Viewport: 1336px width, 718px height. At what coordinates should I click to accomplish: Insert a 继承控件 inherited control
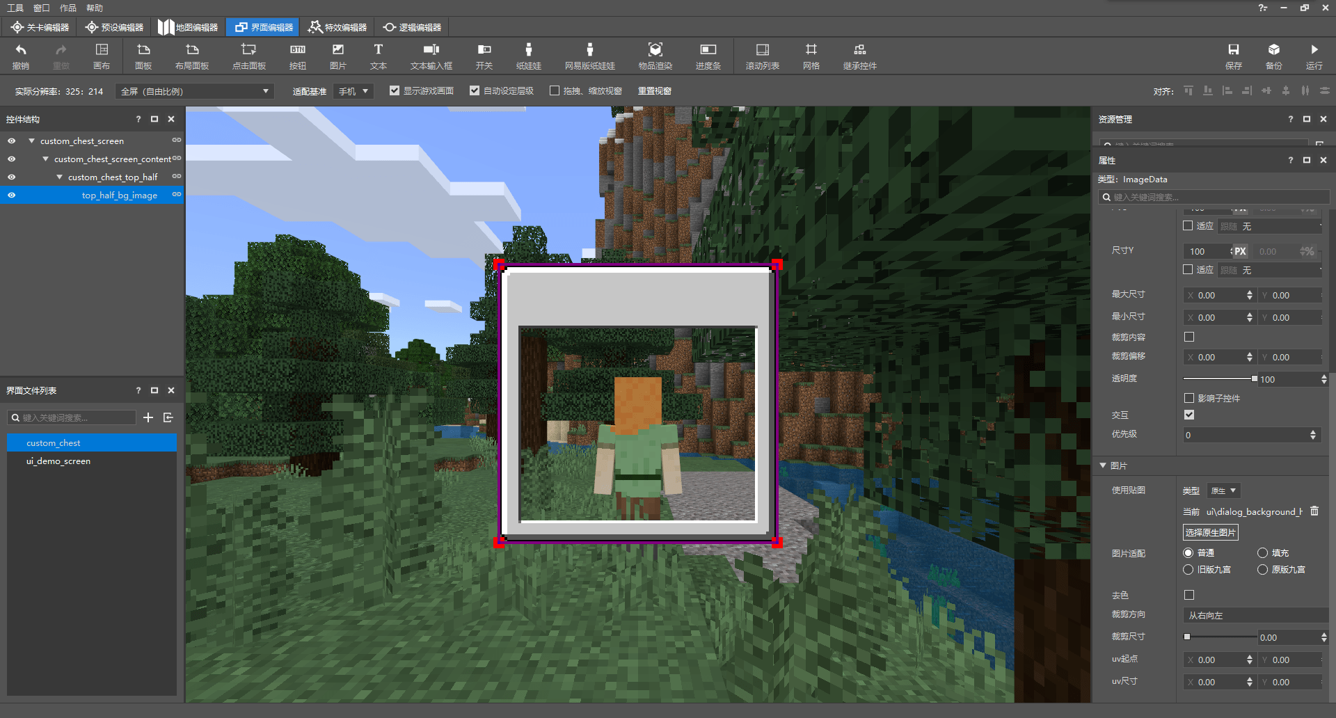click(x=860, y=56)
